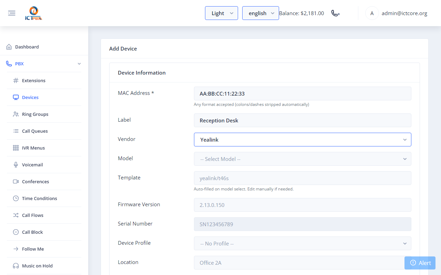
Task: Click the Follow Me arrow icon
Action: click(16, 249)
